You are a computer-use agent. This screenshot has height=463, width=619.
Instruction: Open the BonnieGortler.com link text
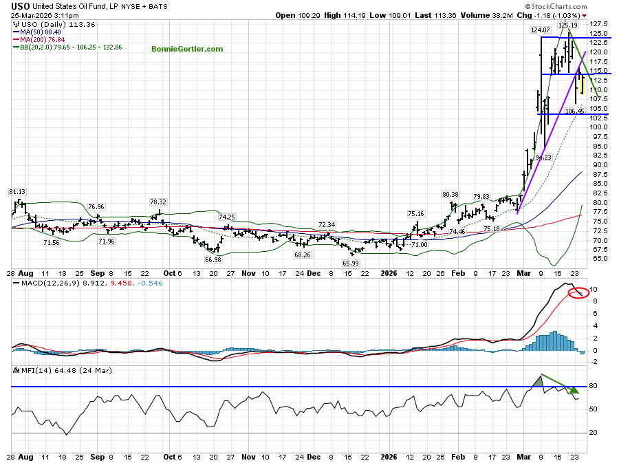[187, 49]
